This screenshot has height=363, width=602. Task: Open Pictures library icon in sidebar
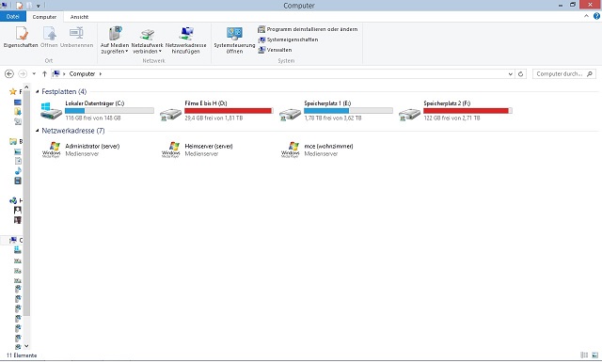click(18, 151)
